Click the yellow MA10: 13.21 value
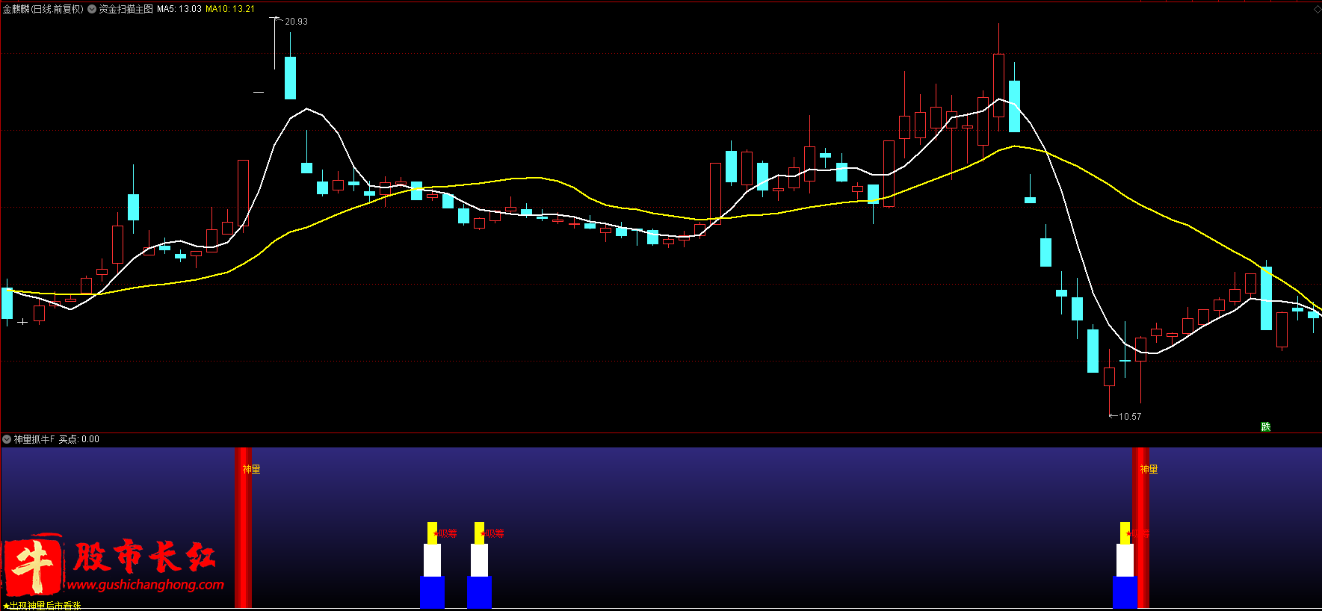1322x611 pixels. [230, 9]
